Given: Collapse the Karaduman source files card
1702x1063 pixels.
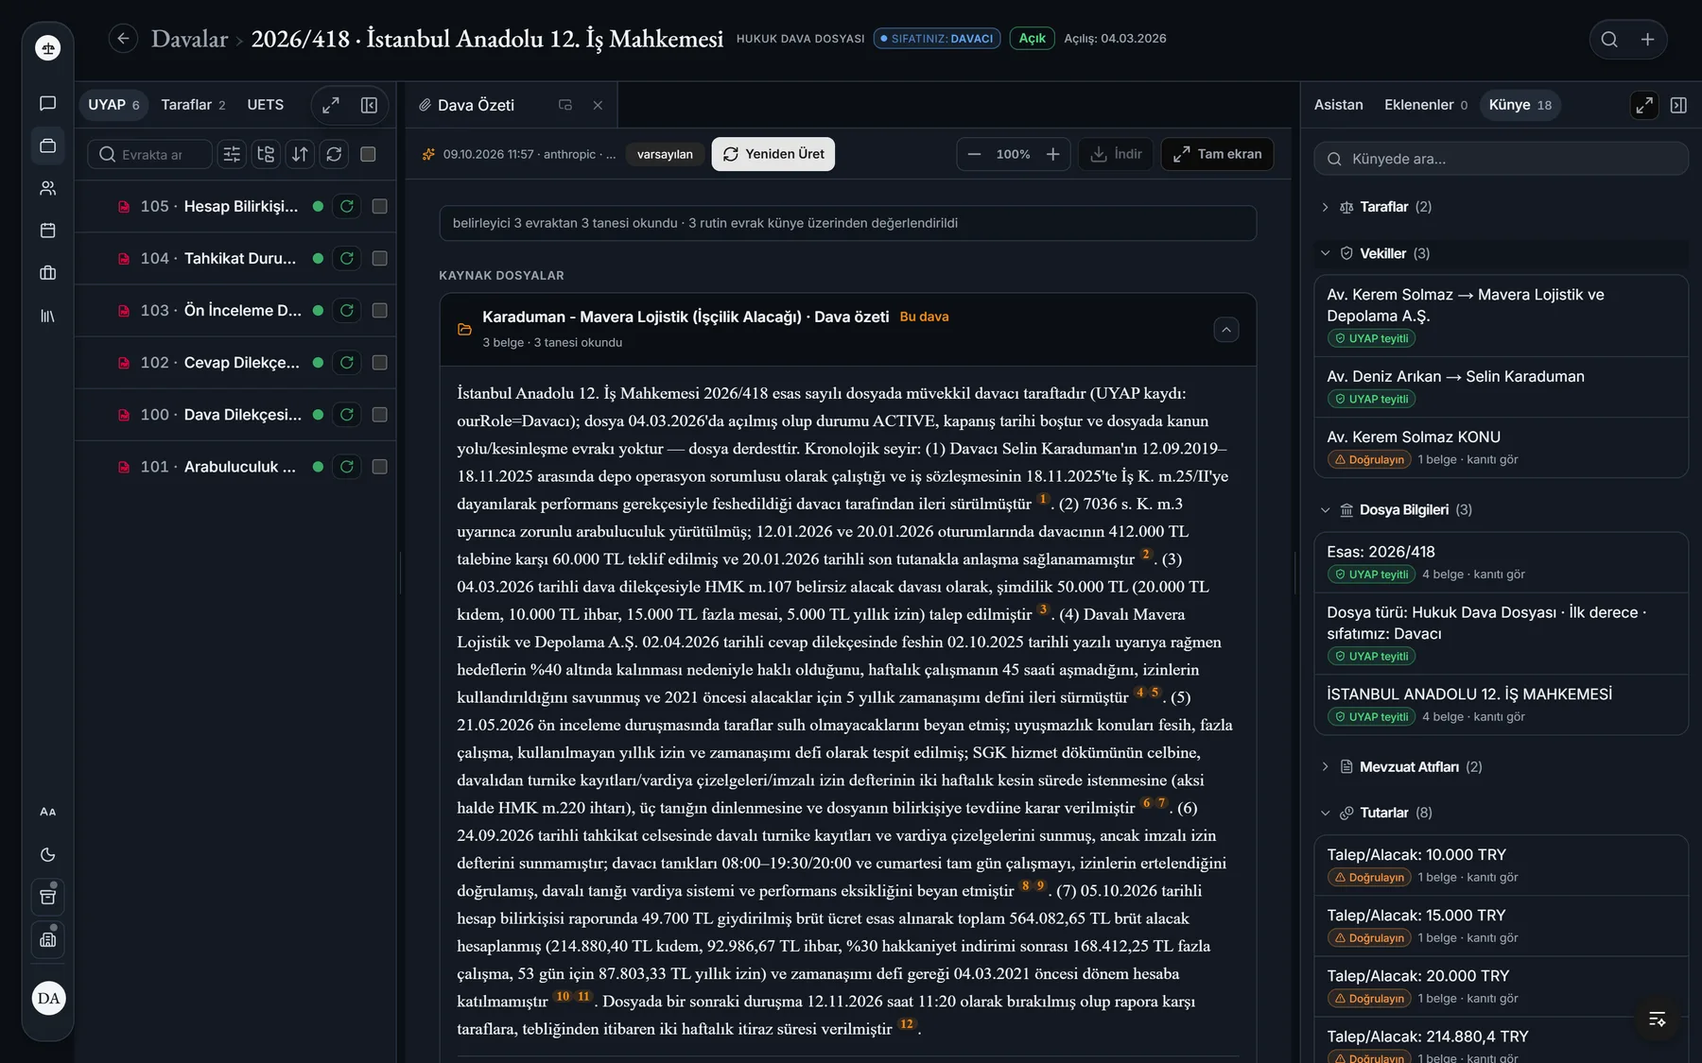Looking at the screenshot, I should coord(1225,330).
